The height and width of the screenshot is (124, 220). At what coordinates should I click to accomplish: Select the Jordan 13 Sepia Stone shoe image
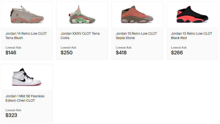(x=137, y=14)
